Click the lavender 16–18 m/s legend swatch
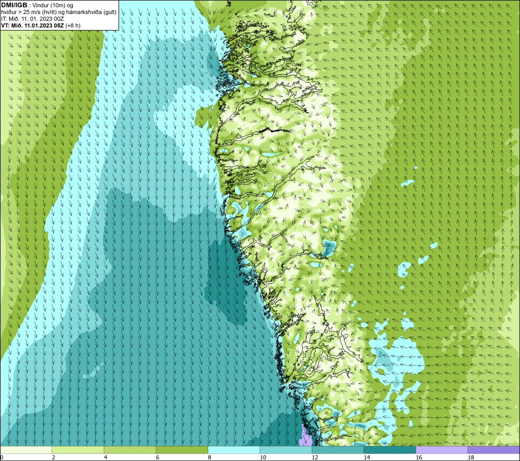The width and height of the screenshot is (520, 461). coord(441,450)
